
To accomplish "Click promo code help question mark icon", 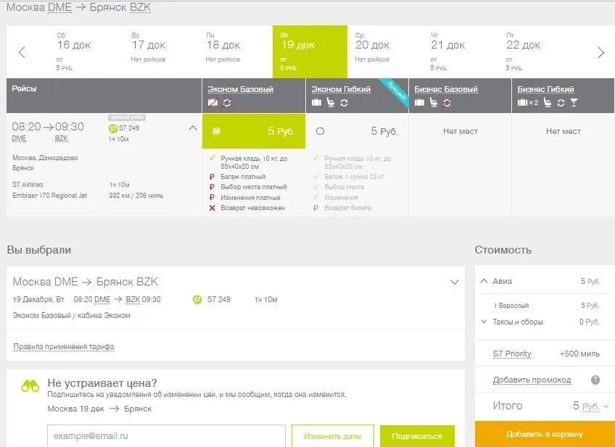I will click(595, 380).
